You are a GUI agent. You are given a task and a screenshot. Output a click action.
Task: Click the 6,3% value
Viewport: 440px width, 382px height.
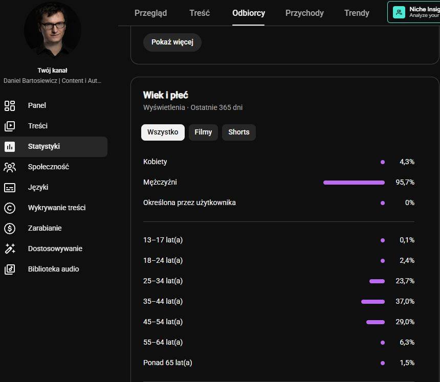[407, 343]
